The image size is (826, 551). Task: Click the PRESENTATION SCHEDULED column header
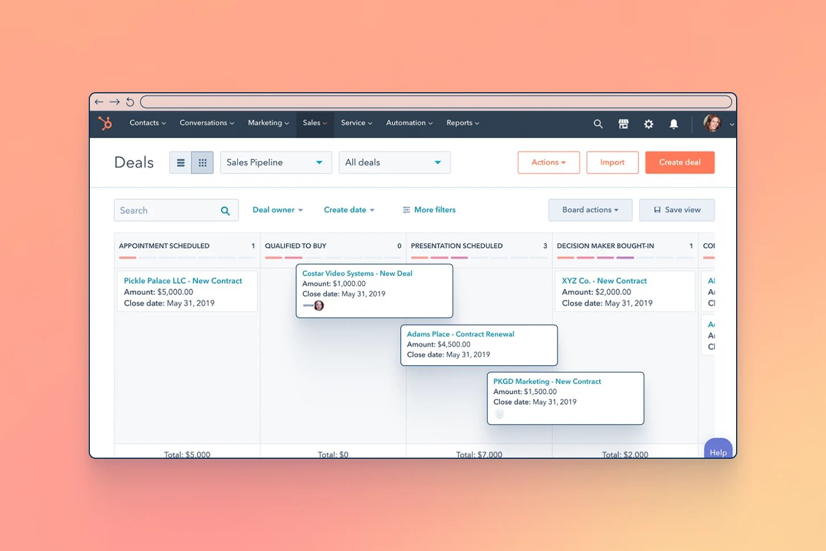point(457,246)
